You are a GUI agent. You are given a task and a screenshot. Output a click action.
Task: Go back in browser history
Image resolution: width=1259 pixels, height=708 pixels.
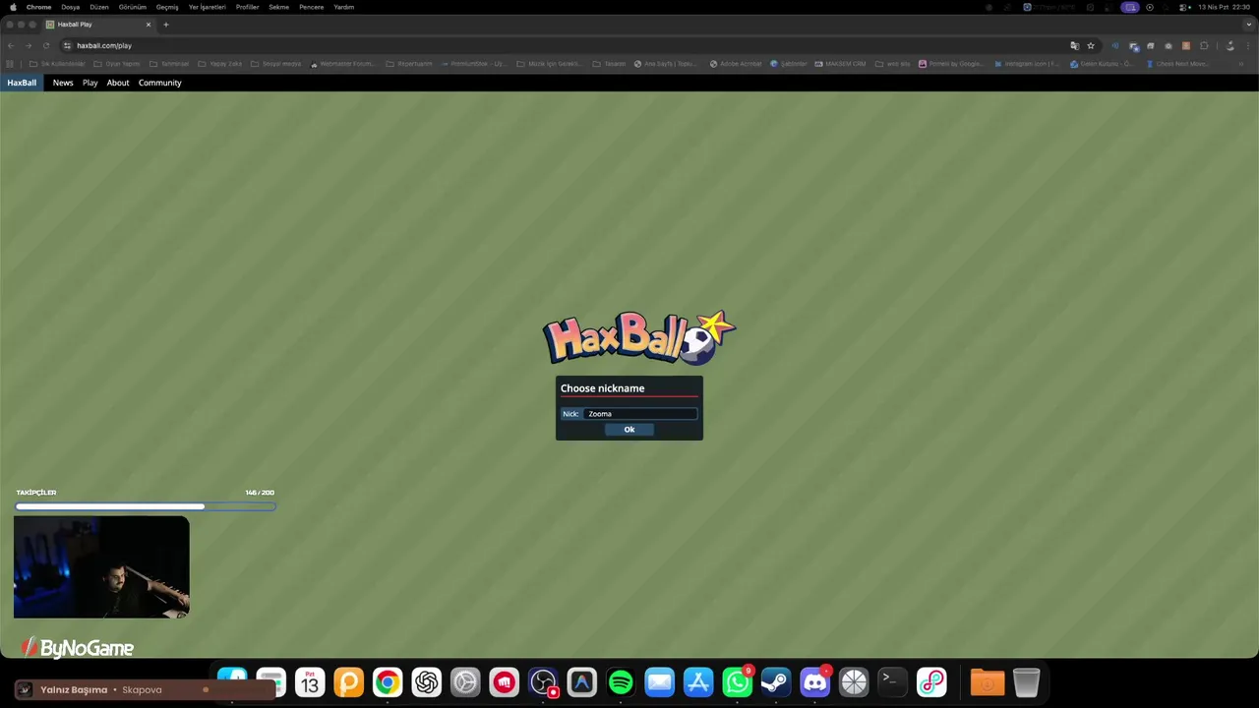pos(10,45)
